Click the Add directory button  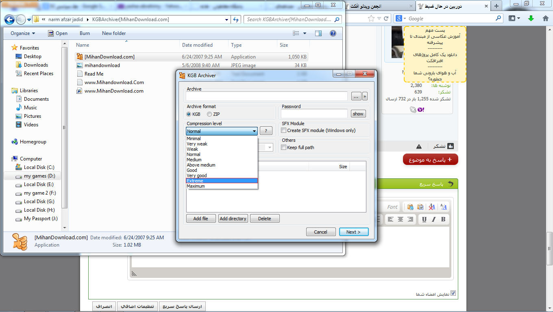point(233,219)
